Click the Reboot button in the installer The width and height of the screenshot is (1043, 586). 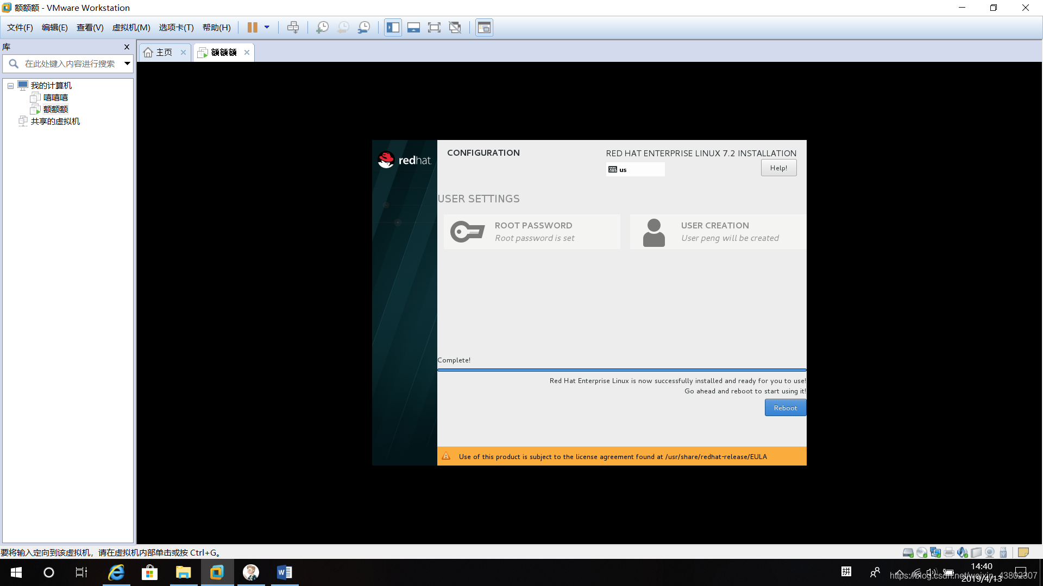pyautogui.click(x=785, y=408)
